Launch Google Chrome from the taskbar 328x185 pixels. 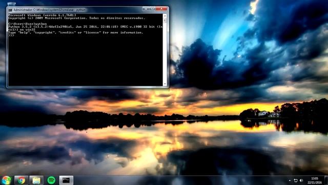pos(22,180)
